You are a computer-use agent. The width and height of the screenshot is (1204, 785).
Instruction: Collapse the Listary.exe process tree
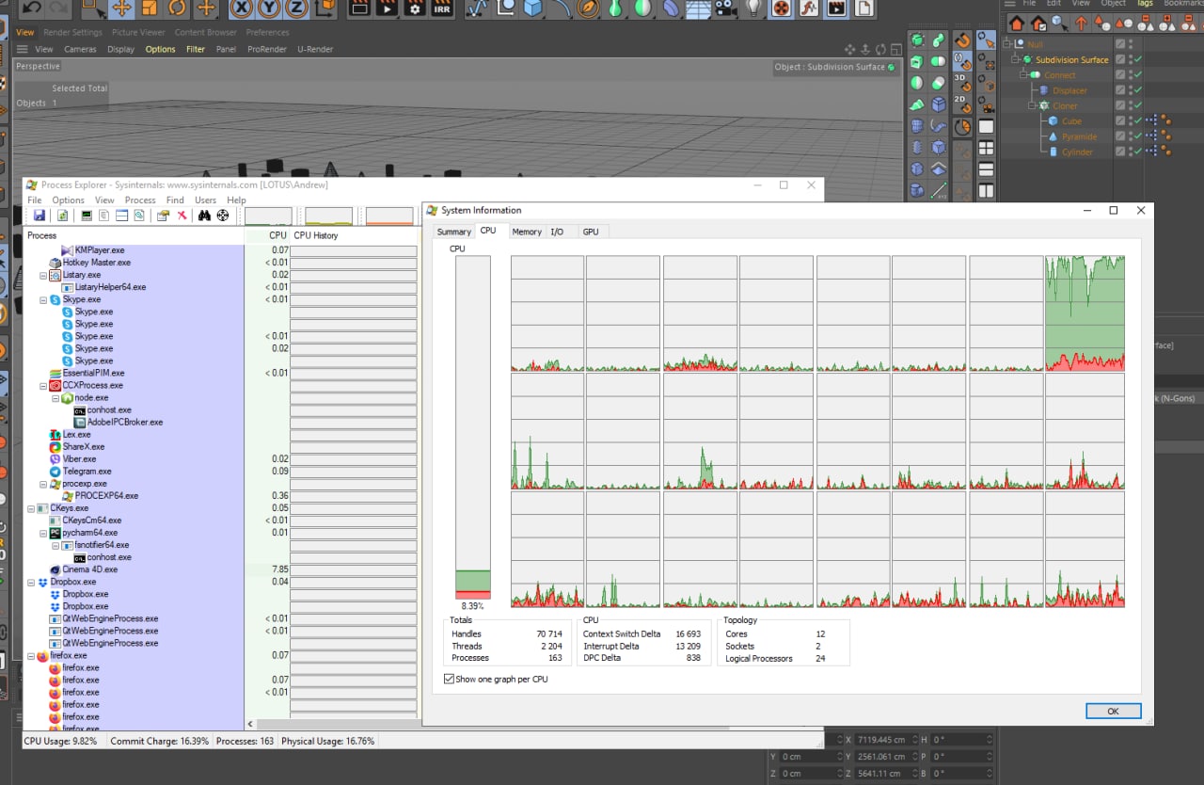tap(43, 275)
